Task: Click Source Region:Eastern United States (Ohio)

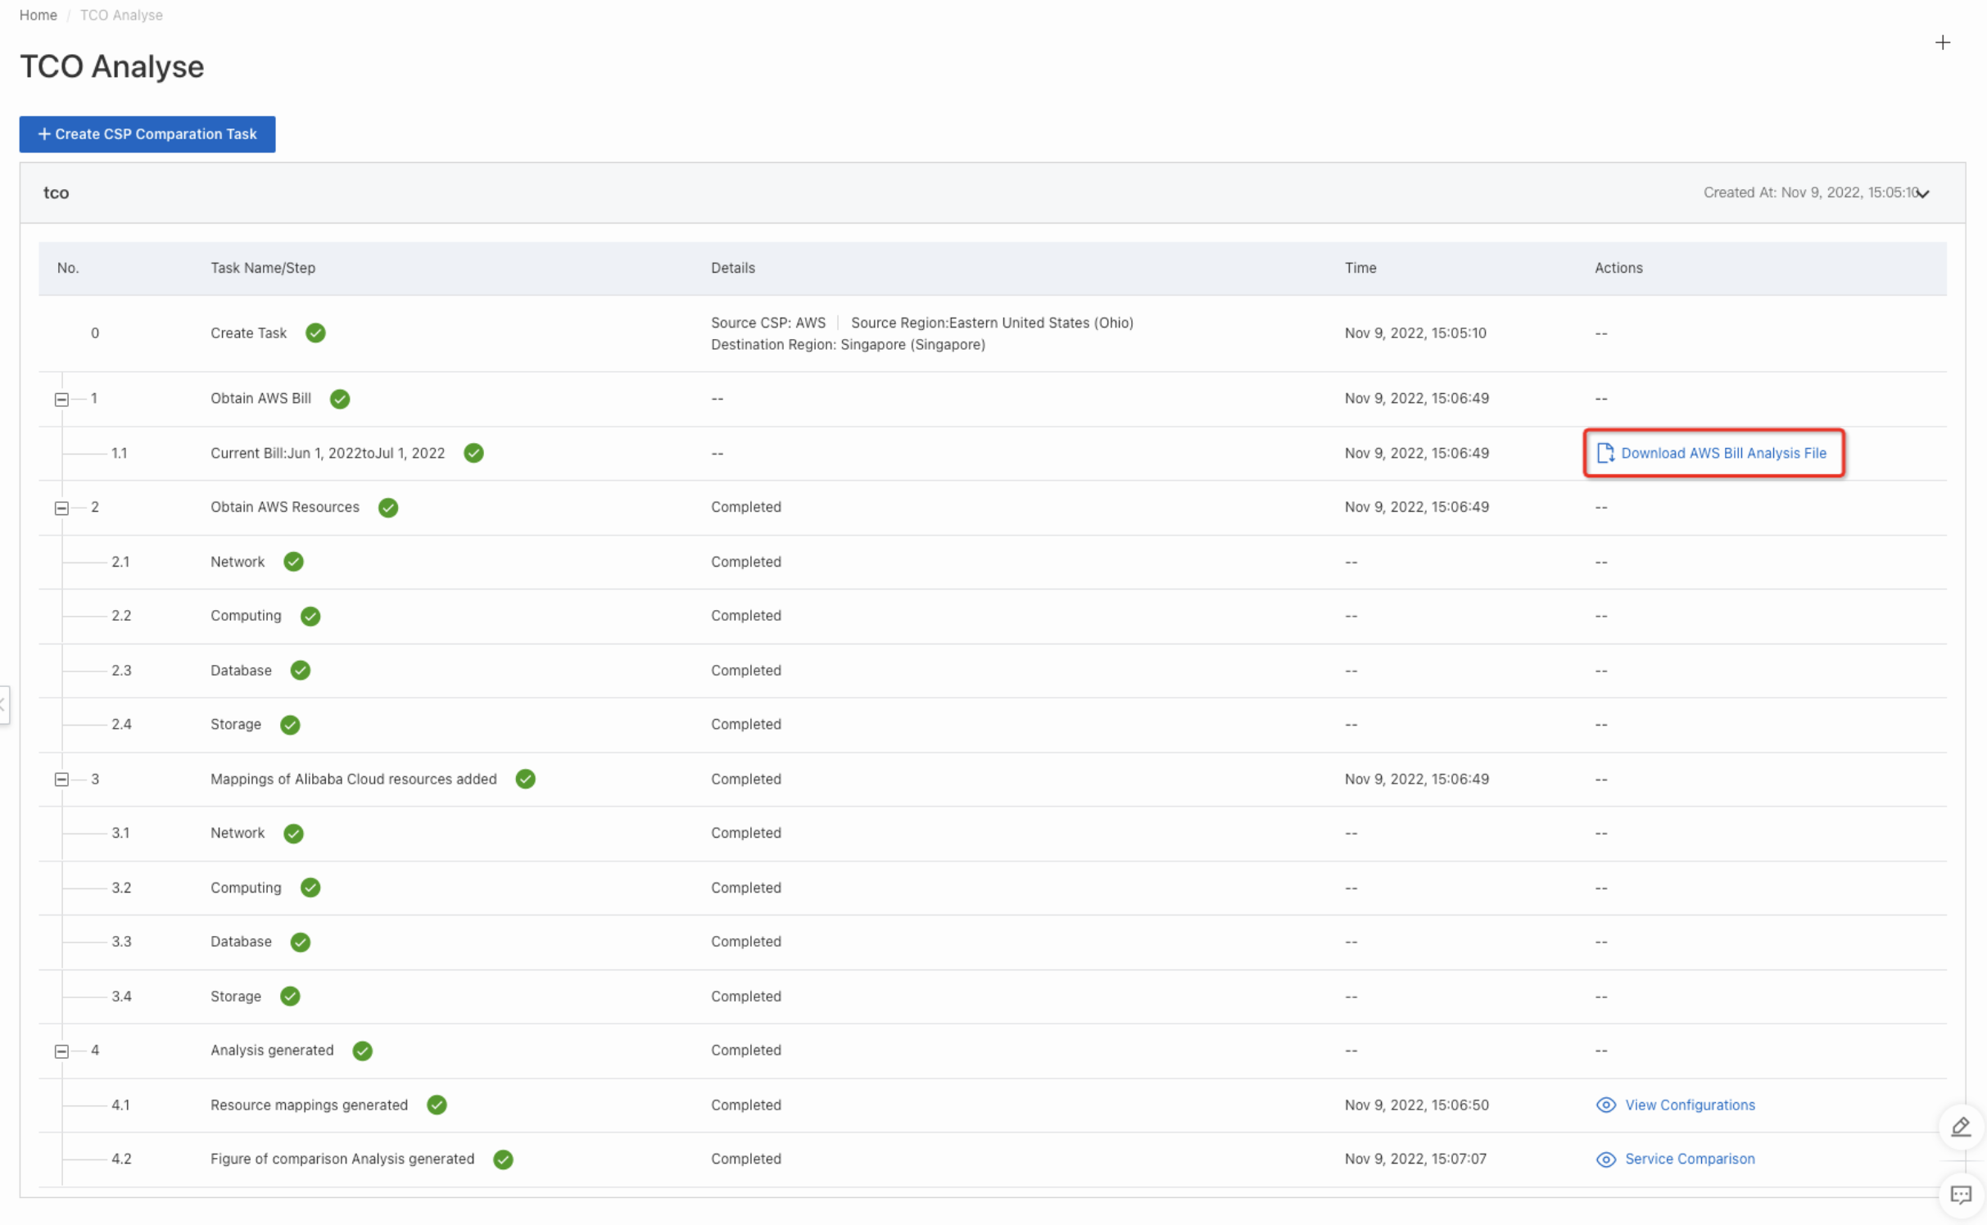Action: pos(992,323)
